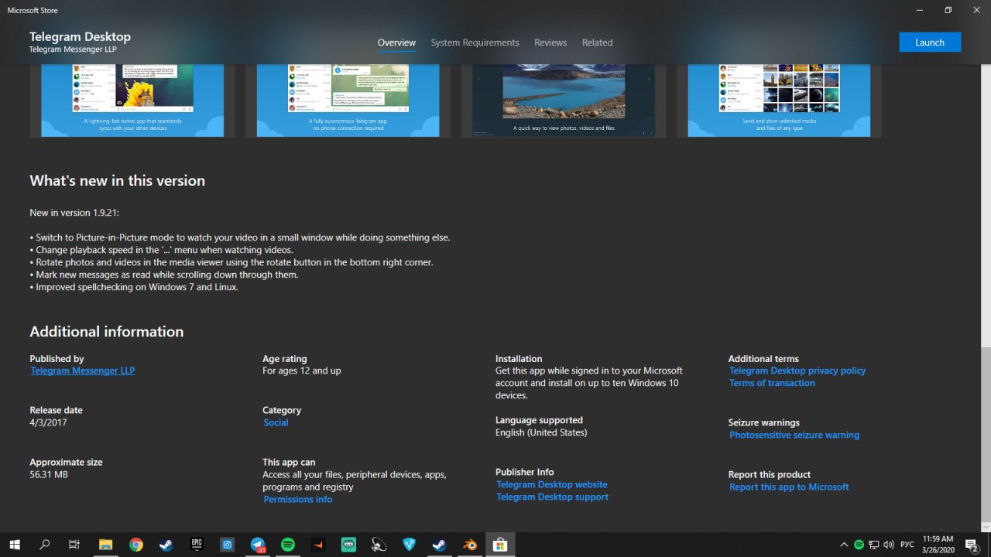Click the 'For ages 12 and up' text

point(302,371)
